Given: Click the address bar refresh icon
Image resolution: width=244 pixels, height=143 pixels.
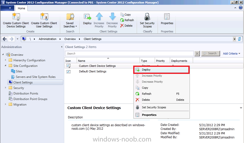Looking at the screenshot, I should coord(239,39).
